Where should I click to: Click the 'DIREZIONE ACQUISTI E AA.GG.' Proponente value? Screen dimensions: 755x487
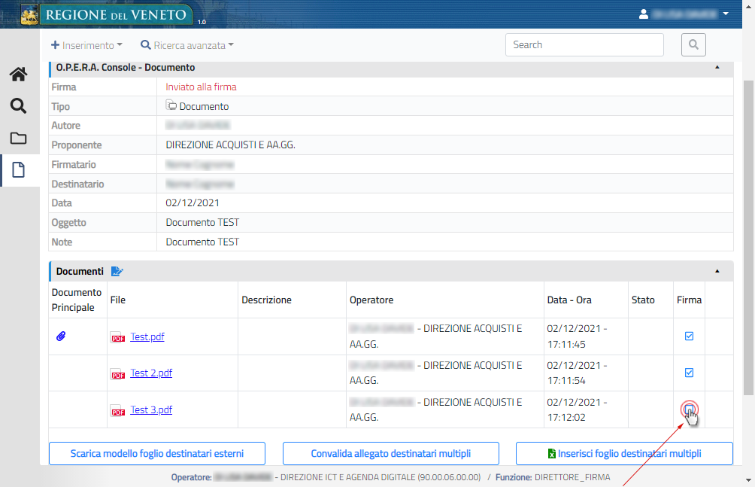(230, 145)
